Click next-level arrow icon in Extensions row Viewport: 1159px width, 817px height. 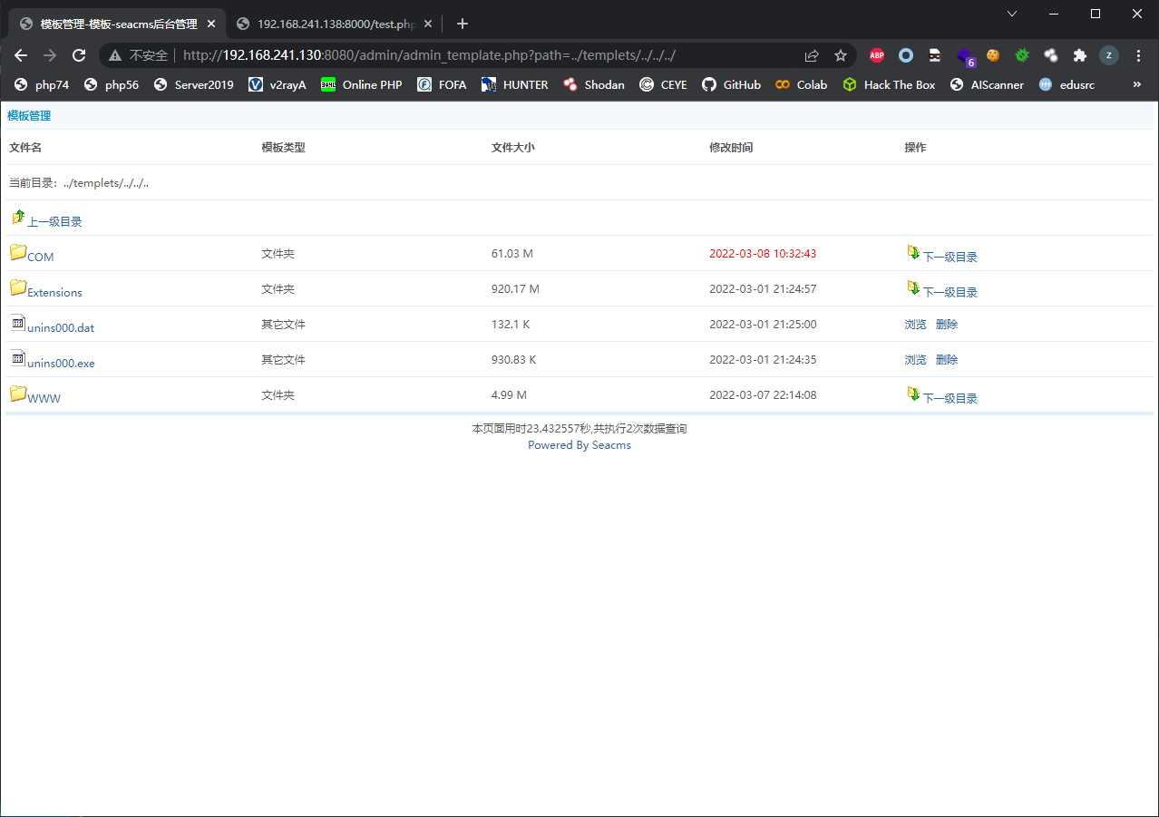(913, 287)
